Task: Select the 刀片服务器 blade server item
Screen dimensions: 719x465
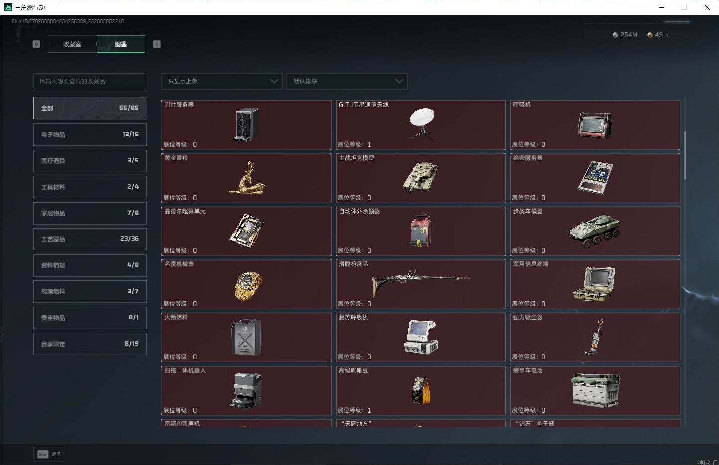Action: click(x=246, y=125)
